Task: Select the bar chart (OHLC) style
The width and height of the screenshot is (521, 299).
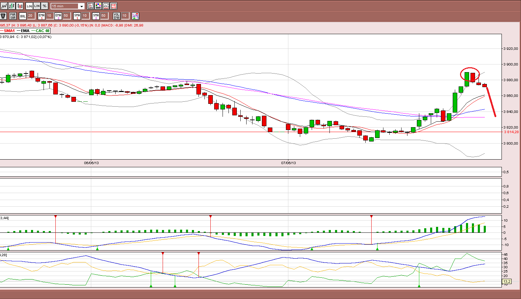Action: [12, 6]
